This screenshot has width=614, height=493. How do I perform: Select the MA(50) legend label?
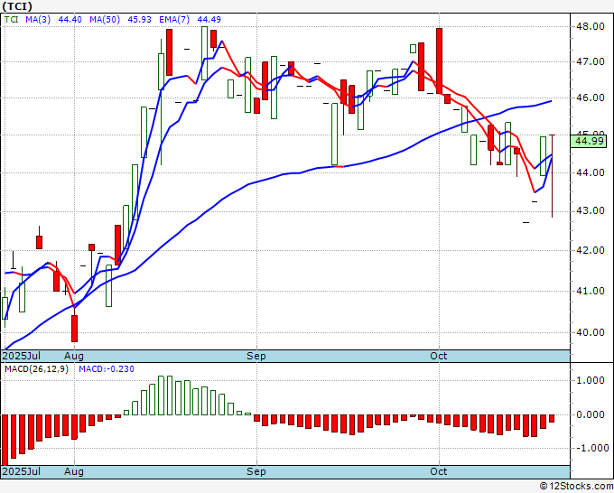click(105, 19)
